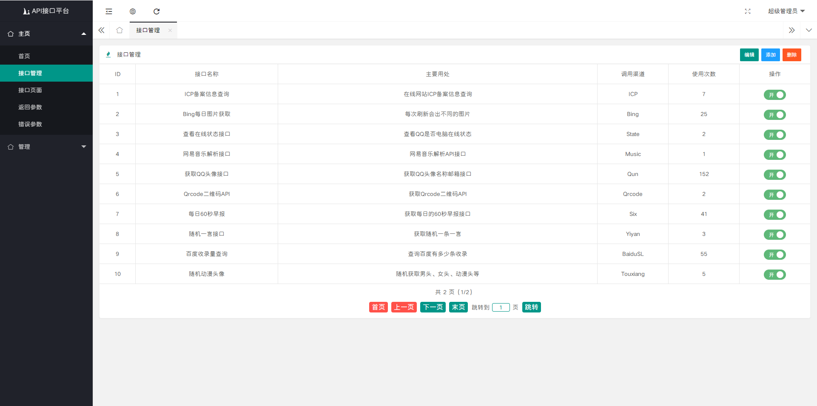Click the 跳转 jump button
The image size is (817, 406).
tap(532, 307)
